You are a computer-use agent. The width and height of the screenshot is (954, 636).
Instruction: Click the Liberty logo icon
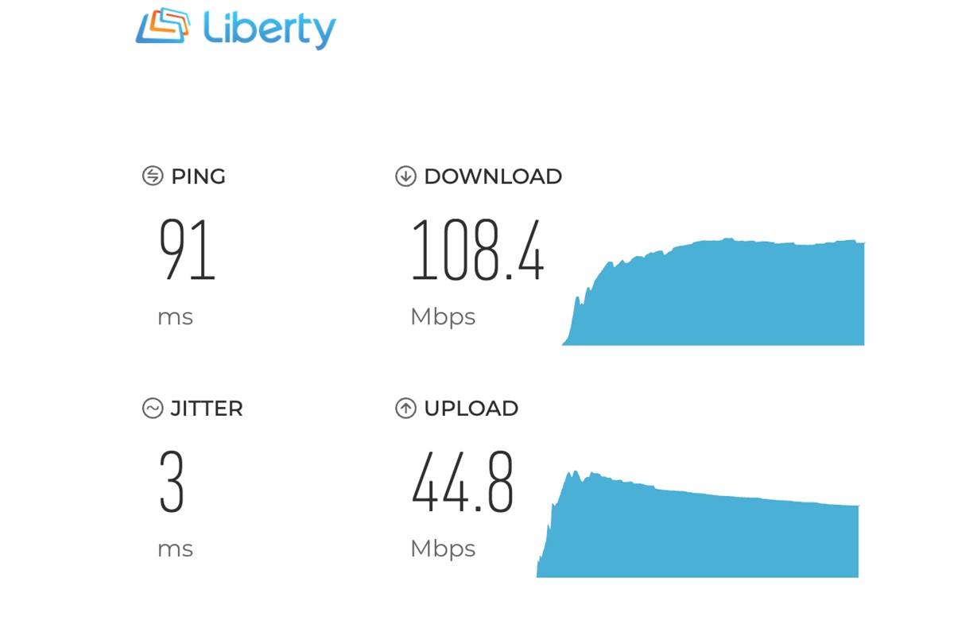click(x=163, y=26)
